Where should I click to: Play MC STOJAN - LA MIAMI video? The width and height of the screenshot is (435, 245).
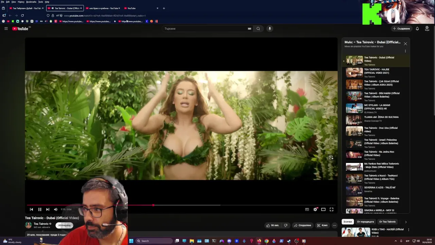tap(376, 109)
